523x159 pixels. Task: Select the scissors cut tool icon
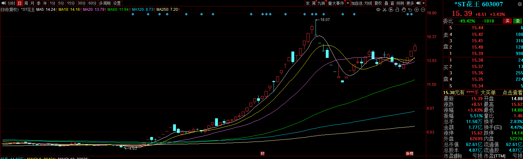[385, 10]
